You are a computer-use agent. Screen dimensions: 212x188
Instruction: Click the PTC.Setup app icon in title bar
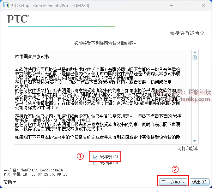pyautogui.click(x=5, y=6)
